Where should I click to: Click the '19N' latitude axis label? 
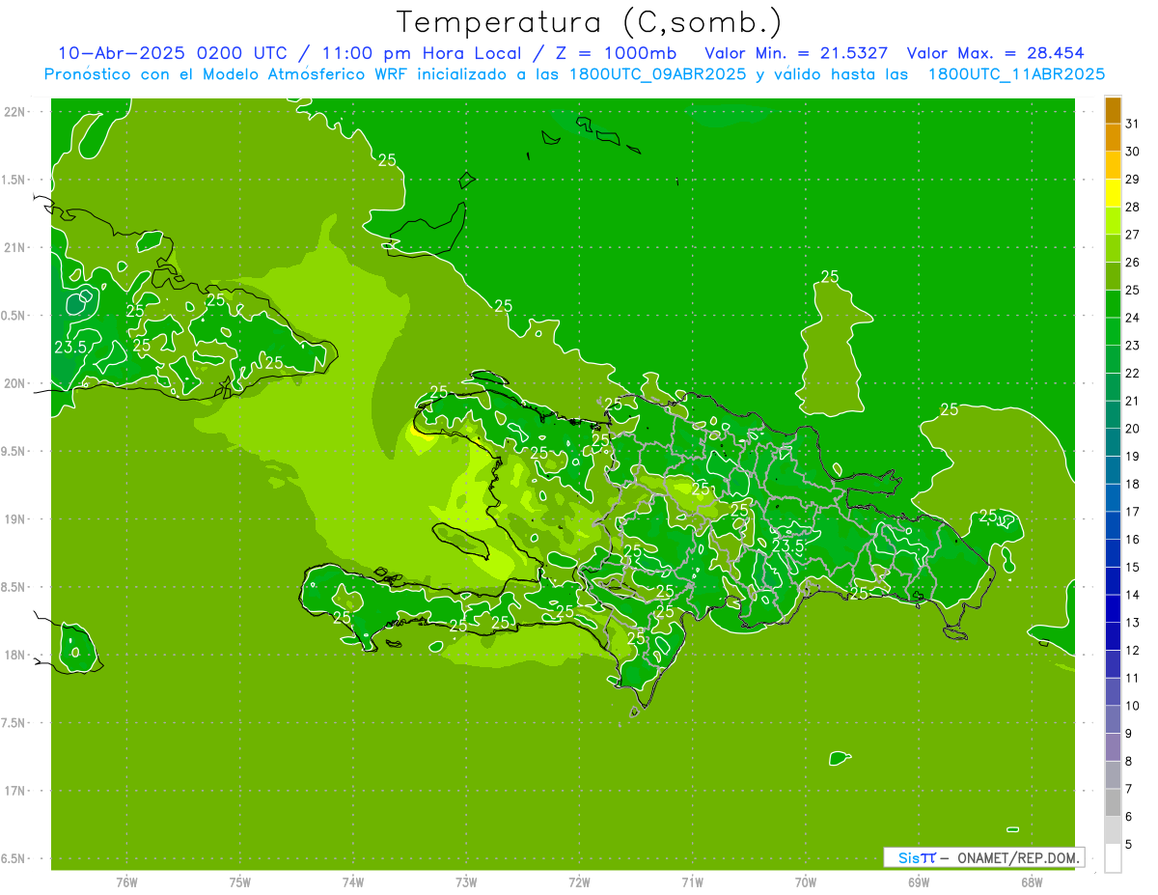14,519
